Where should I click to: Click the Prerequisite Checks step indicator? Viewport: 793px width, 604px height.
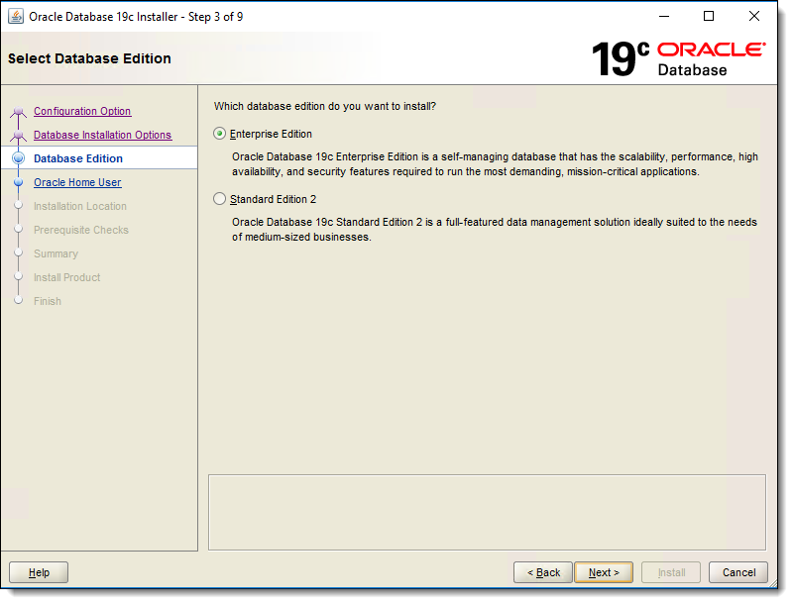20,230
